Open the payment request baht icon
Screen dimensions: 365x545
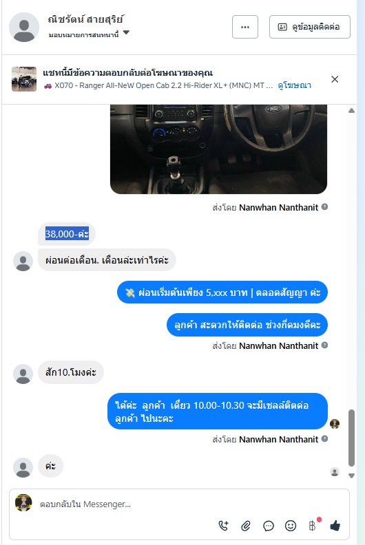click(x=313, y=526)
